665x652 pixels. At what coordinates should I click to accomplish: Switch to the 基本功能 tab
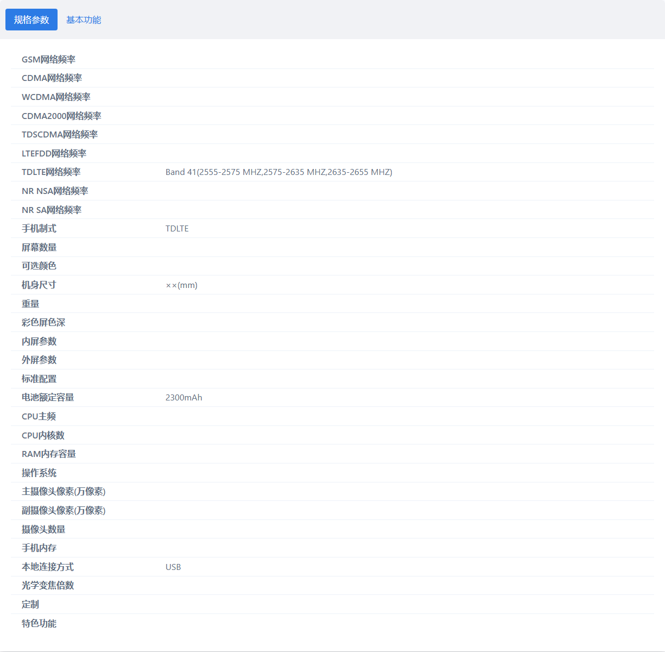pyautogui.click(x=84, y=20)
